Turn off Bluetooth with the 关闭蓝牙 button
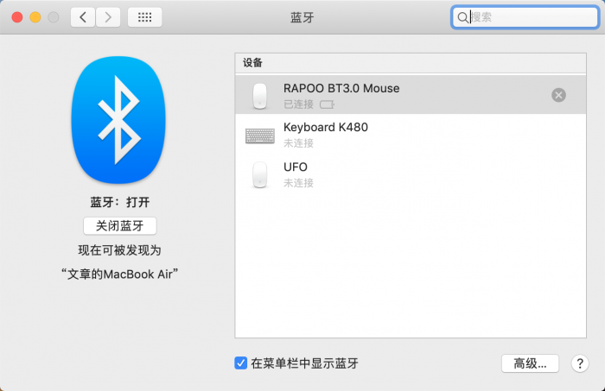The width and height of the screenshot is (605, 391). 119,226
